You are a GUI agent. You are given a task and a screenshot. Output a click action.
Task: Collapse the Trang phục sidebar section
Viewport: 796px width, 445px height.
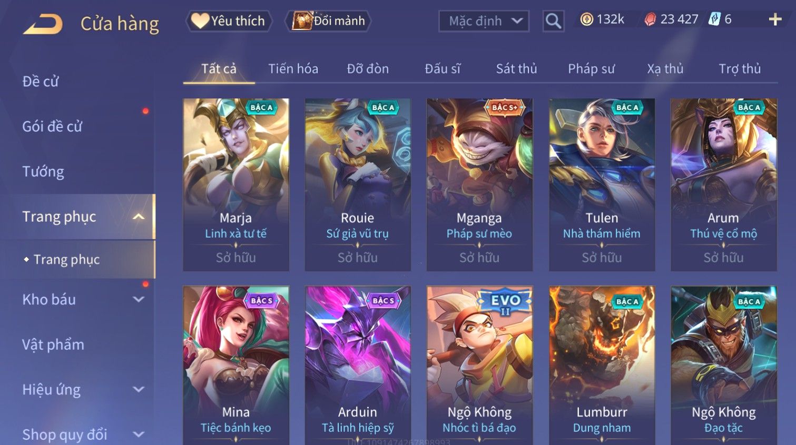(x=139, y=216)
